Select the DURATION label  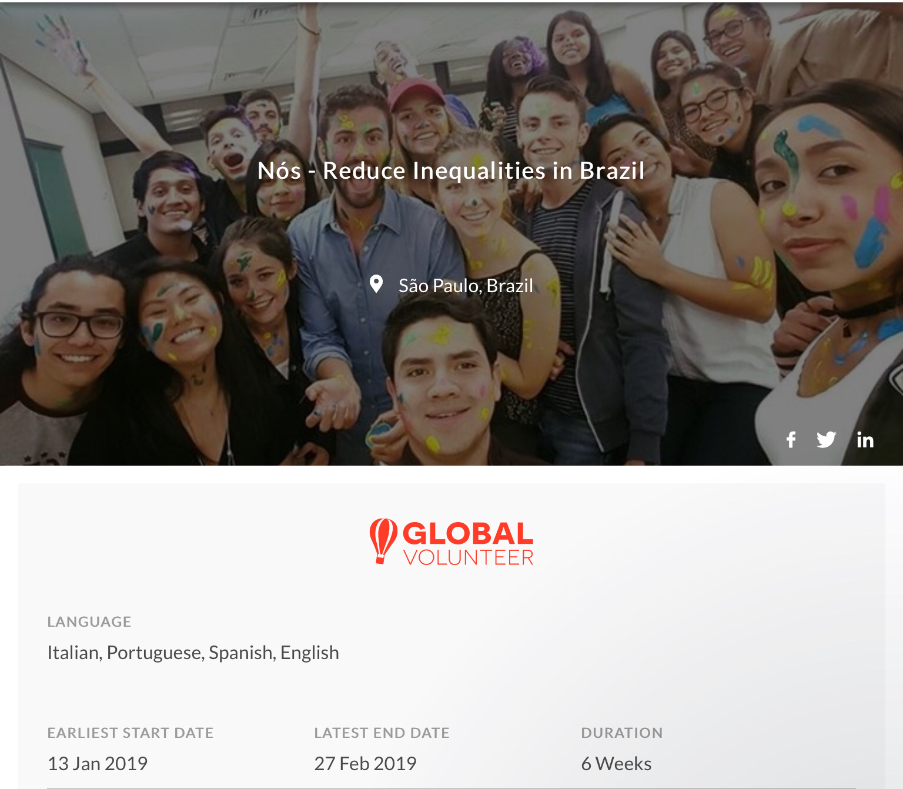pos(622,733)
